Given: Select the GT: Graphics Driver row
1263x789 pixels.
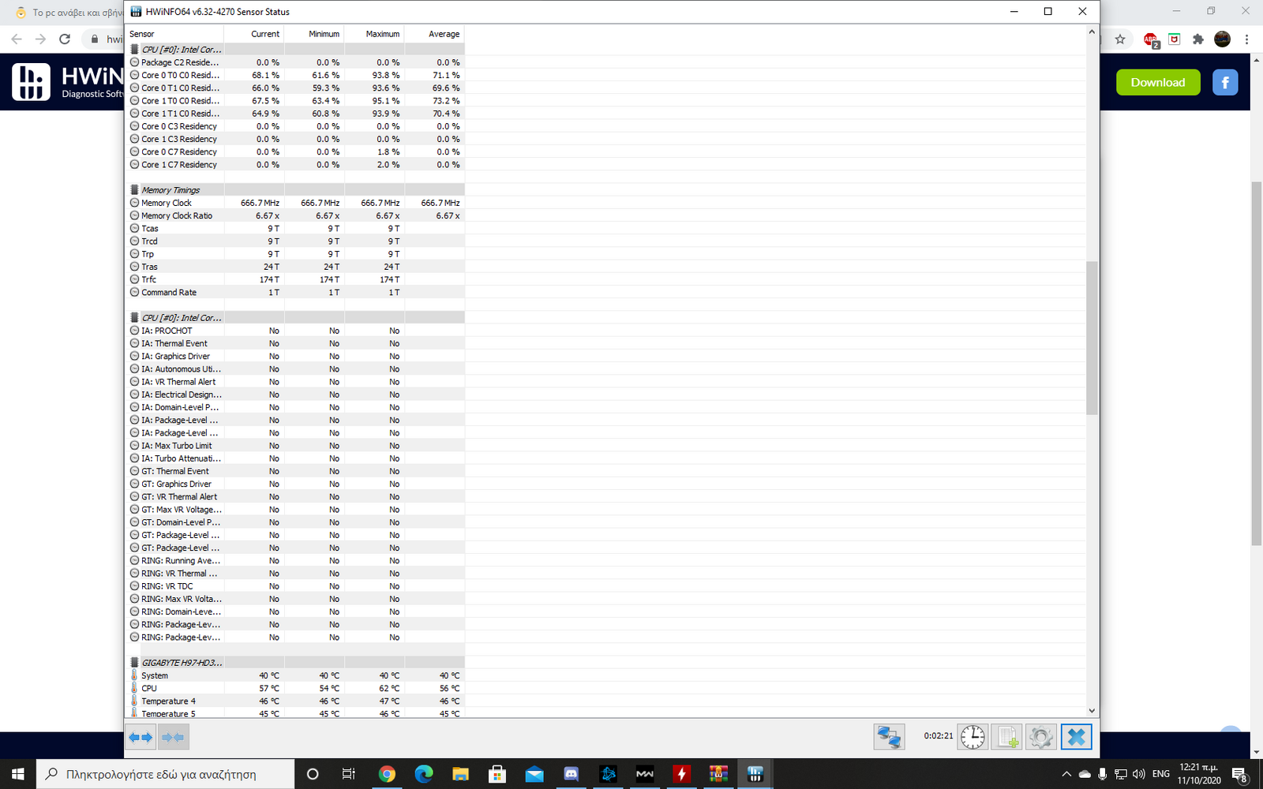Looking at the screenshot, I should tap(295, 484).
